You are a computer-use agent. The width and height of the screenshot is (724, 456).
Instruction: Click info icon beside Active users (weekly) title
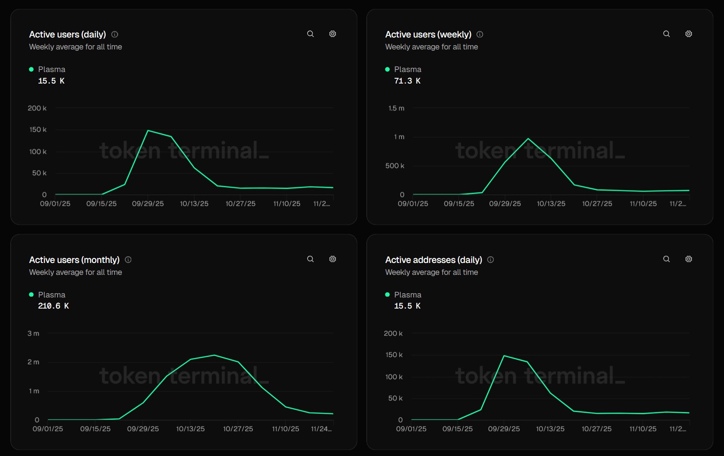(480, 35)
